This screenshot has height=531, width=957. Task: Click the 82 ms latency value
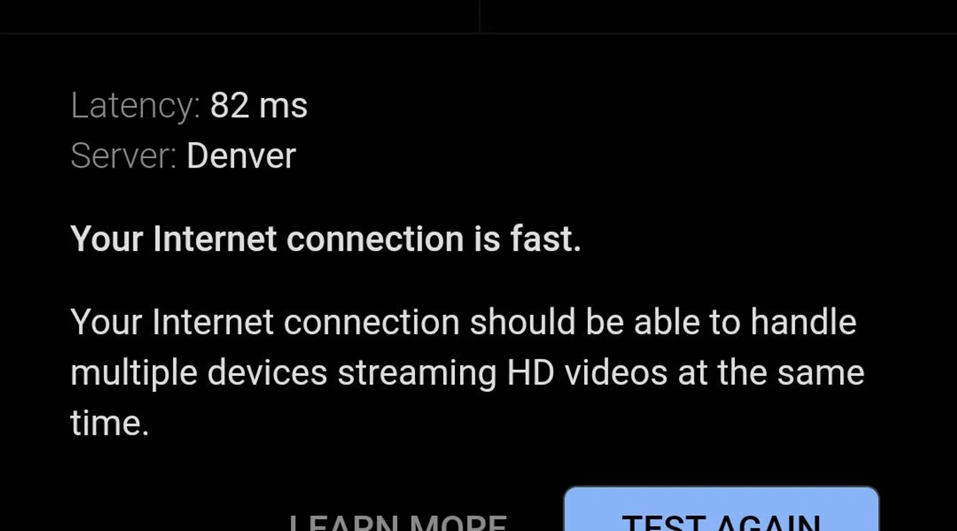pyautogui.click(x=258, y=105)
